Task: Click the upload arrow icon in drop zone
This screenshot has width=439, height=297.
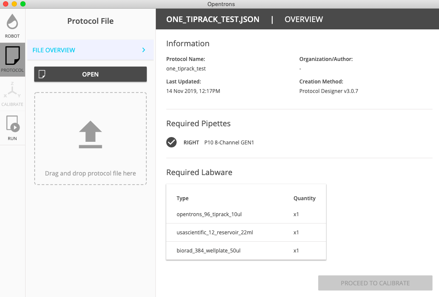Action: pos(90,134)
